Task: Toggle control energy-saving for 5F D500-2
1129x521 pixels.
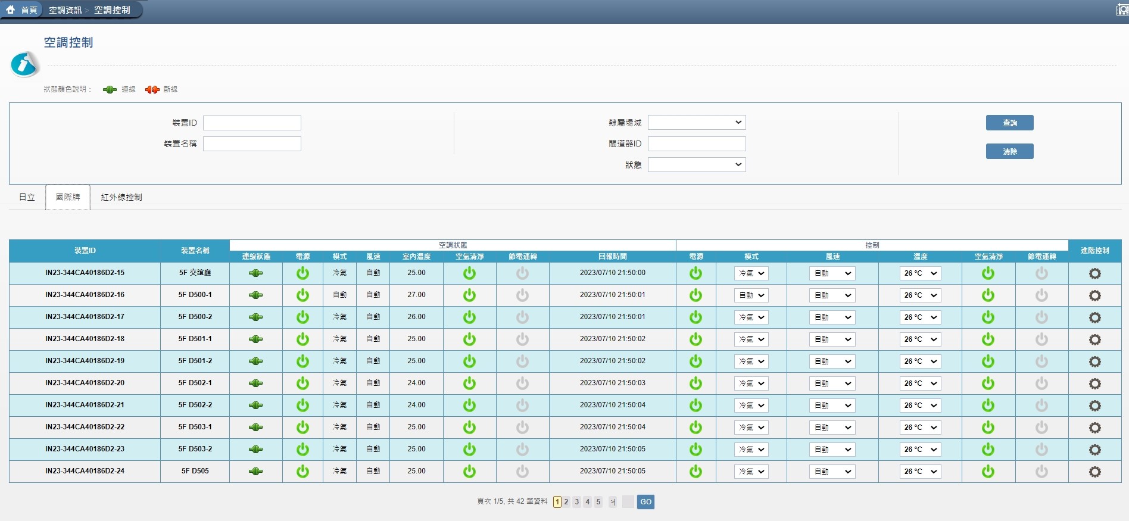Action: (x=1041, y=317)
